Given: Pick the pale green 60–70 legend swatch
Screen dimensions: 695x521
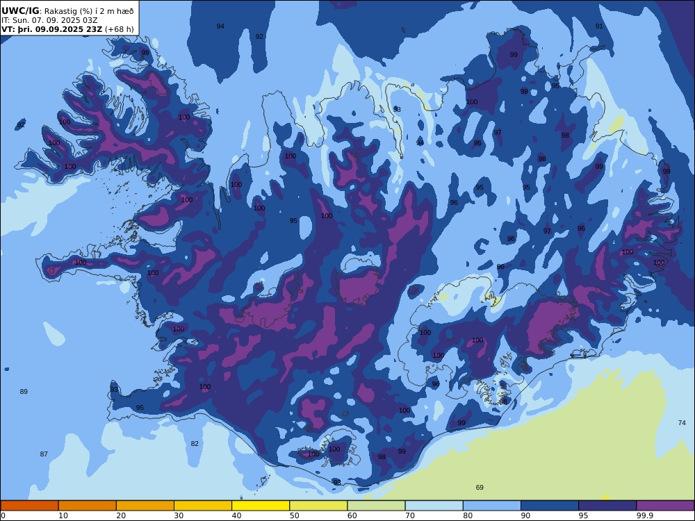Looking at the screenshot, I should click(x=376, y=506).
